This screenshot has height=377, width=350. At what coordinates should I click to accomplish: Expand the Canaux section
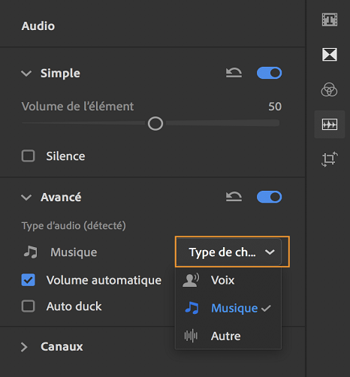pos(24,347)
